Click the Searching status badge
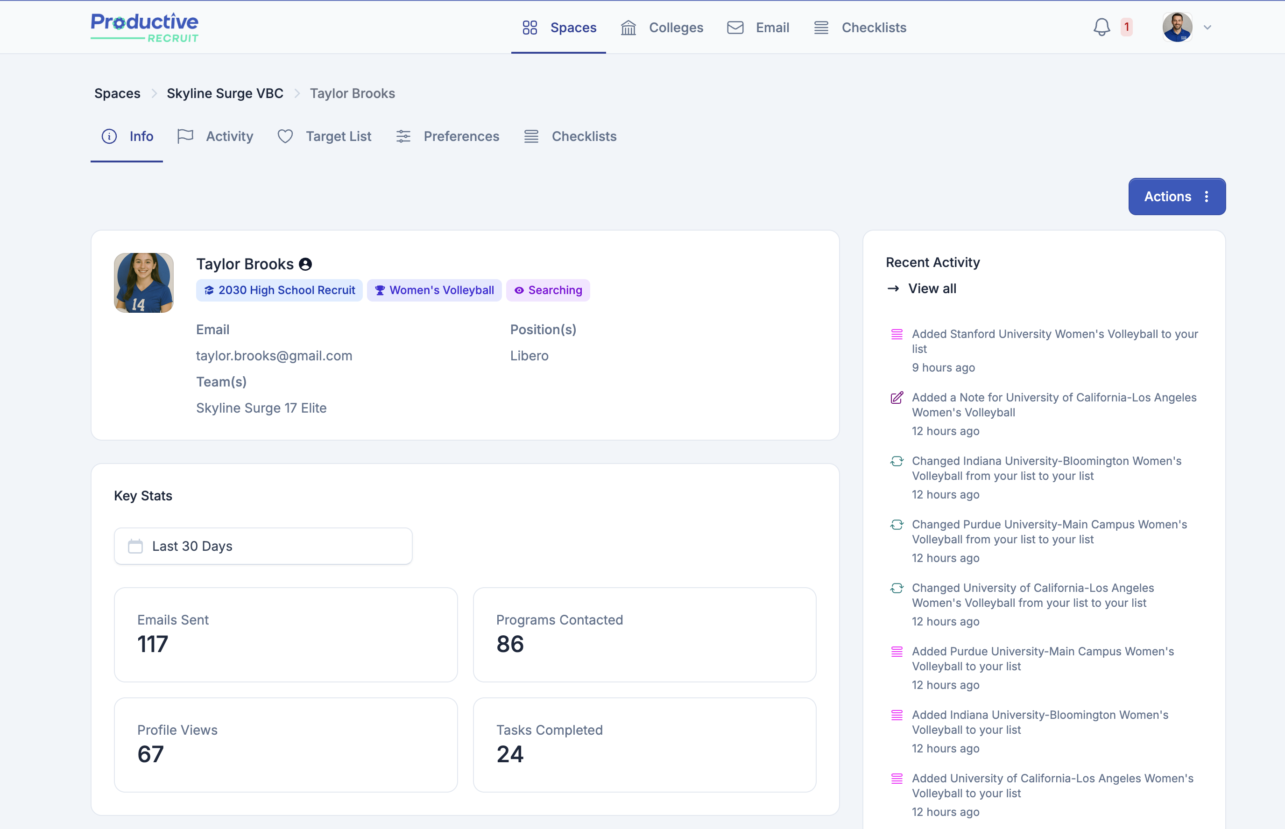This screenshot has height=829, width=1285. click(548, 290)
